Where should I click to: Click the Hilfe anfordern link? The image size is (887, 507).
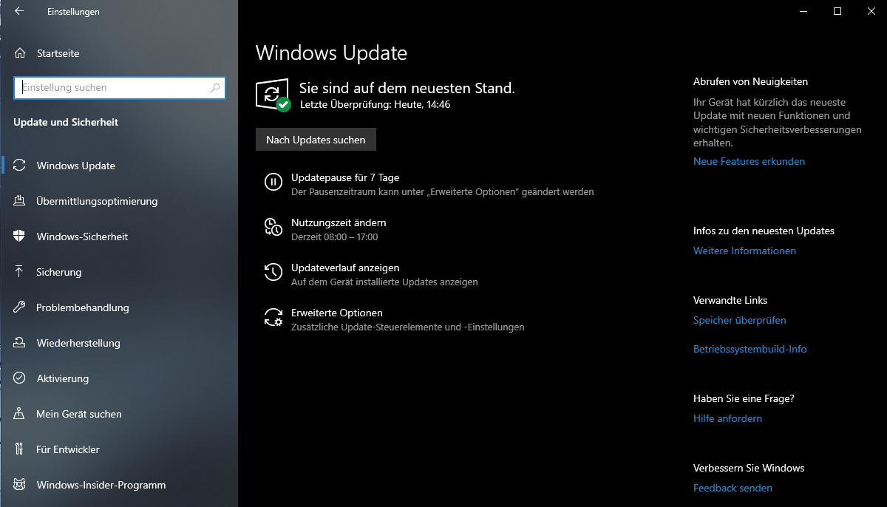click(727, 418)
